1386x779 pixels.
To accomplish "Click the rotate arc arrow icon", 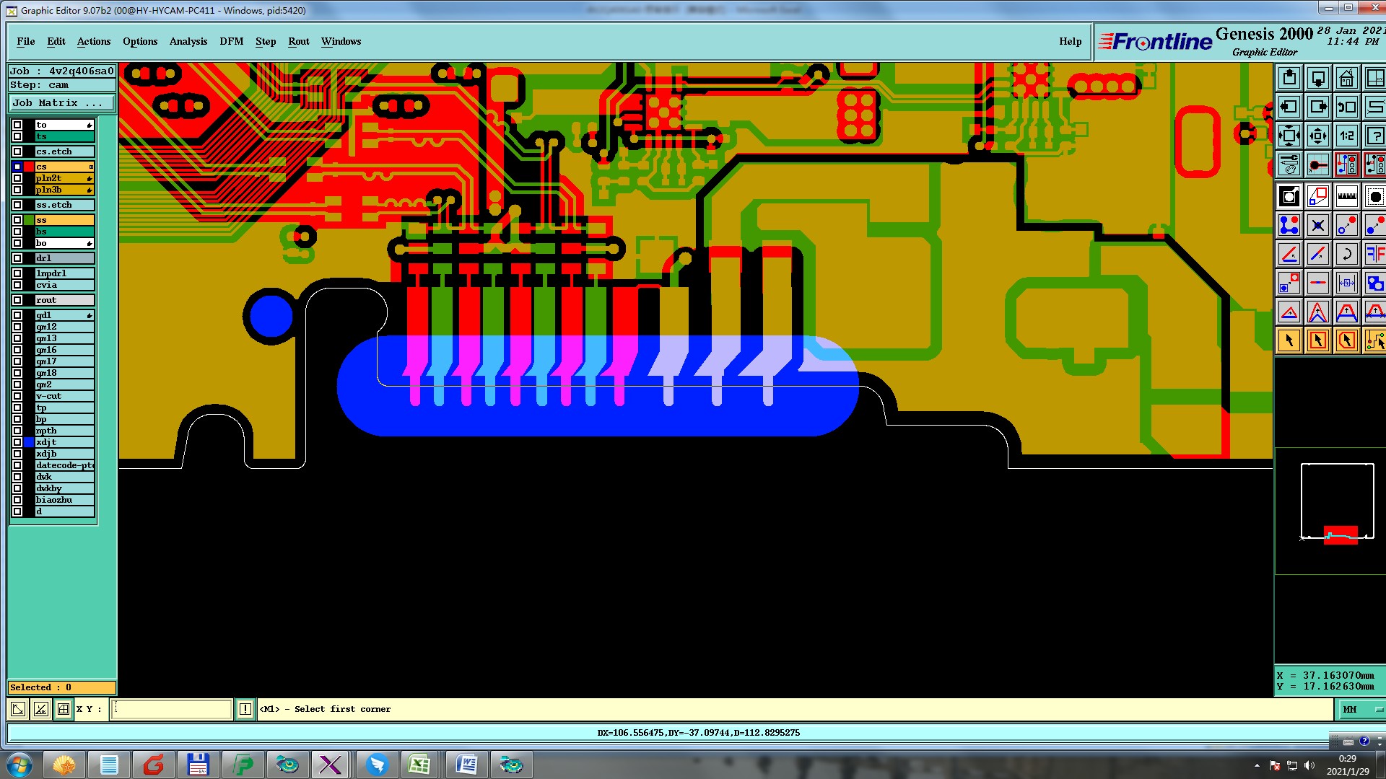I will [x=1346, y=254].
